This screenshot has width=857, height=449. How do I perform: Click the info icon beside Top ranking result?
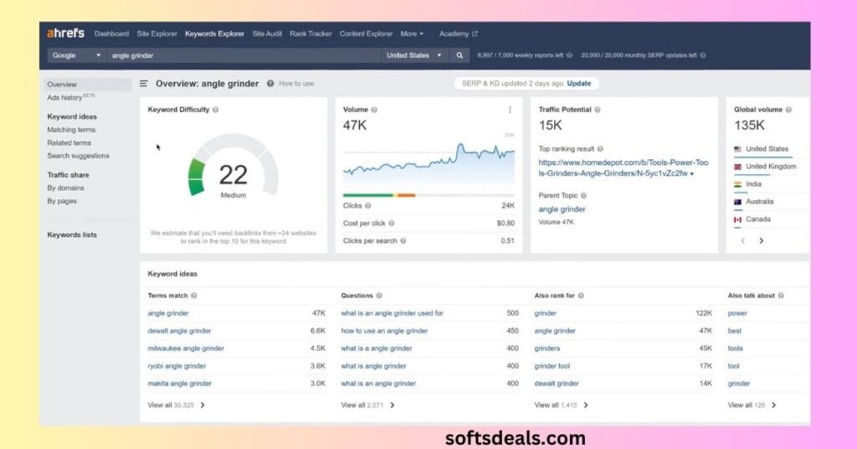point(600,149)
